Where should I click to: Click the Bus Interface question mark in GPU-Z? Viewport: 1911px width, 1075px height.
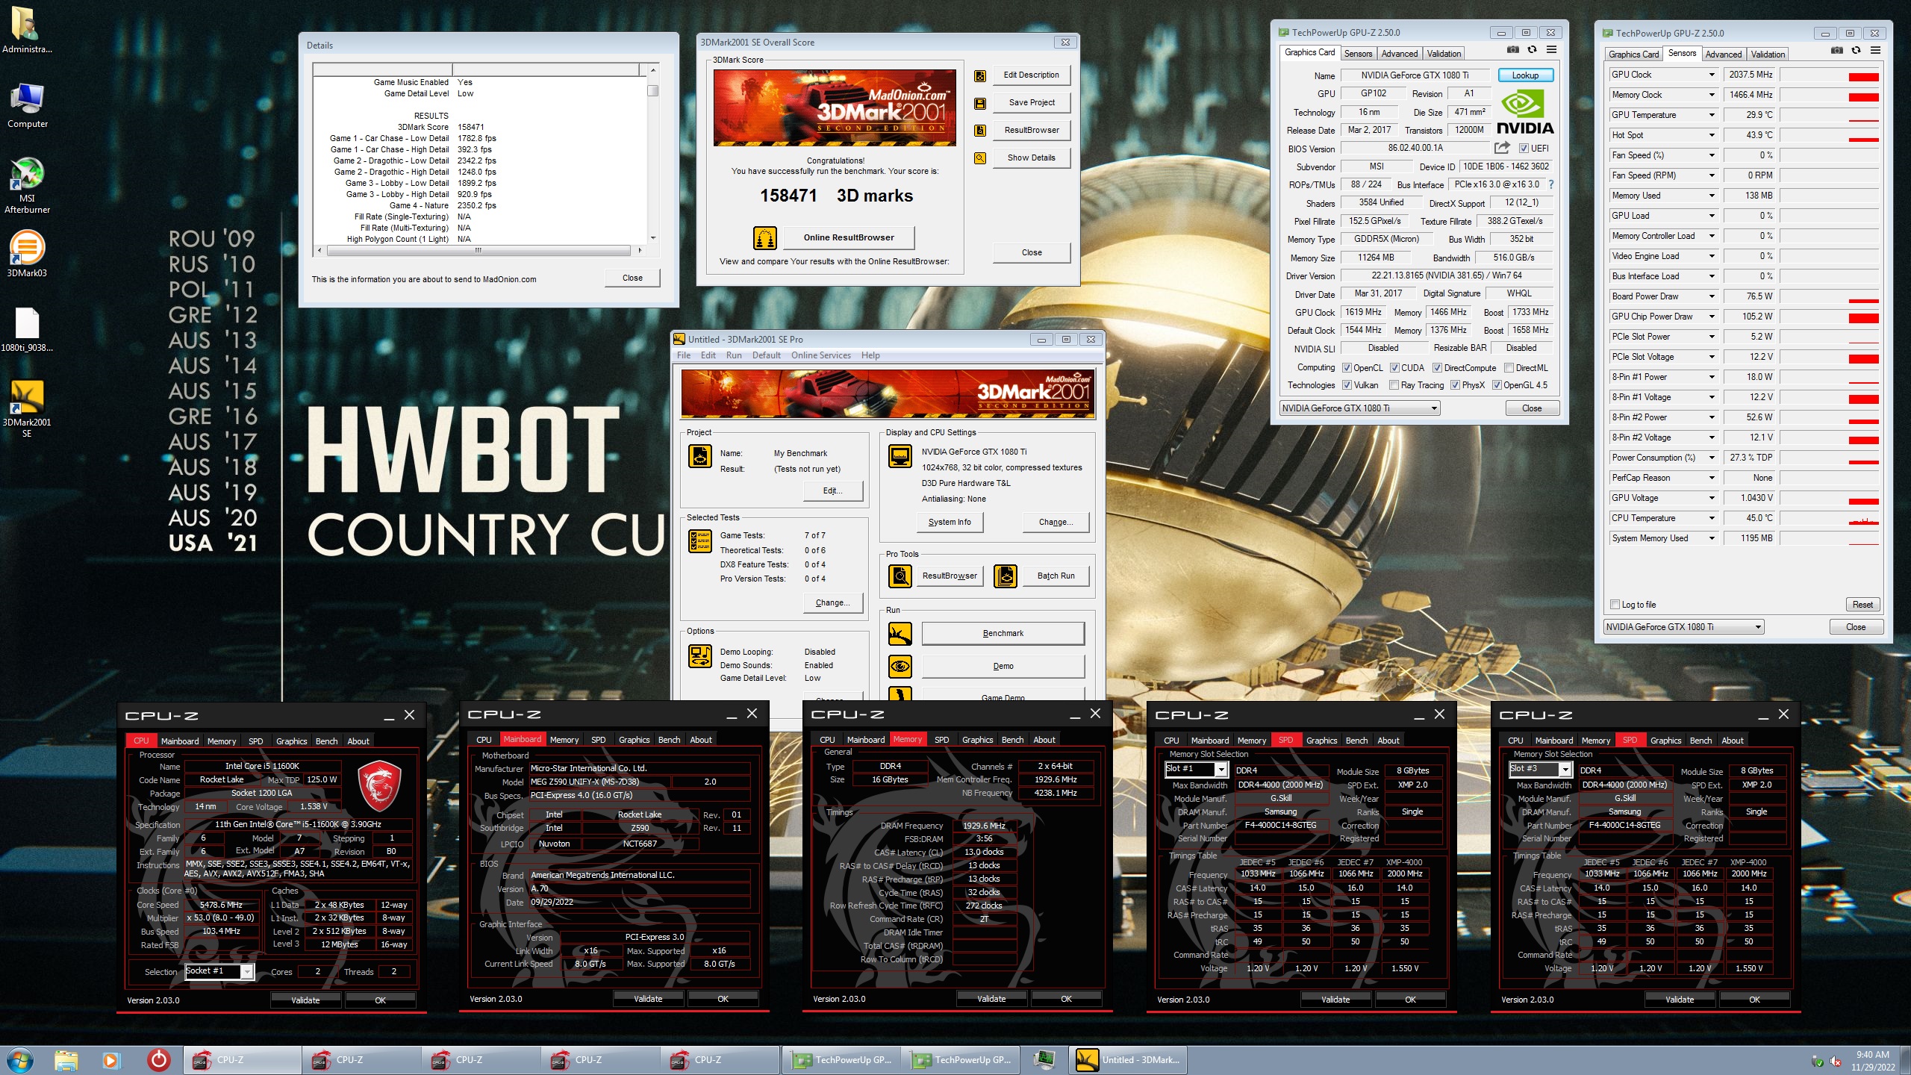(x=1550, y=184)
